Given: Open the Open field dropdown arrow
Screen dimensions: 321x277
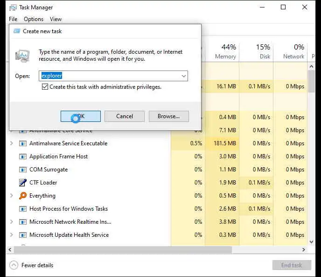Looking at the screenshot, I should click(184, 76).
